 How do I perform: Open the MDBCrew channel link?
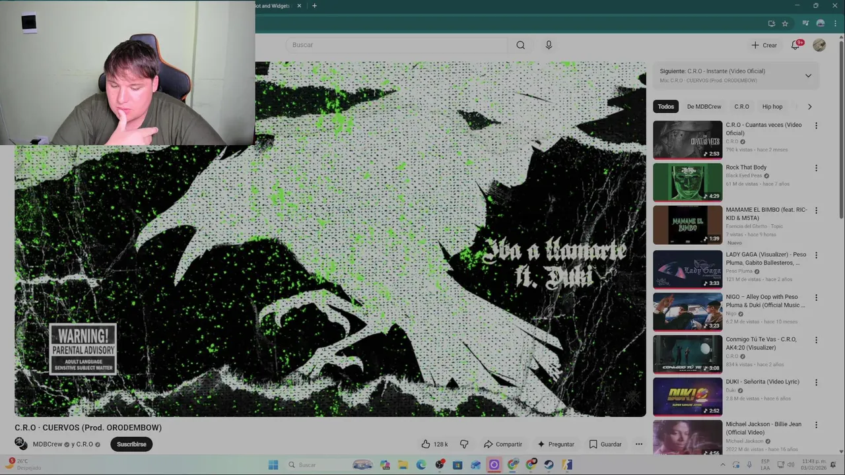click(x=47, y=445)
